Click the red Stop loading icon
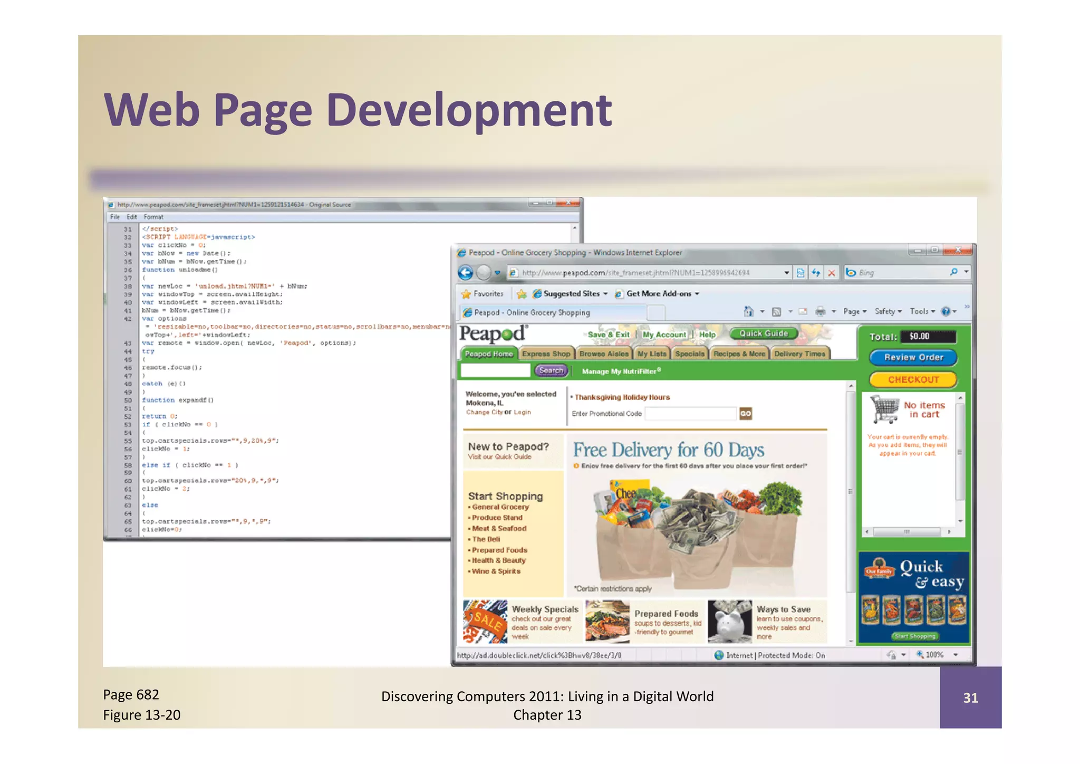 832,273
